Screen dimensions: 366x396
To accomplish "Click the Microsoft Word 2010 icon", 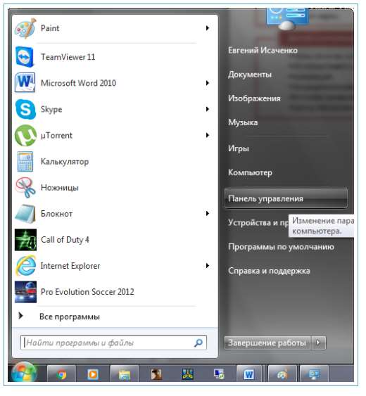I will tap(25, 83).
